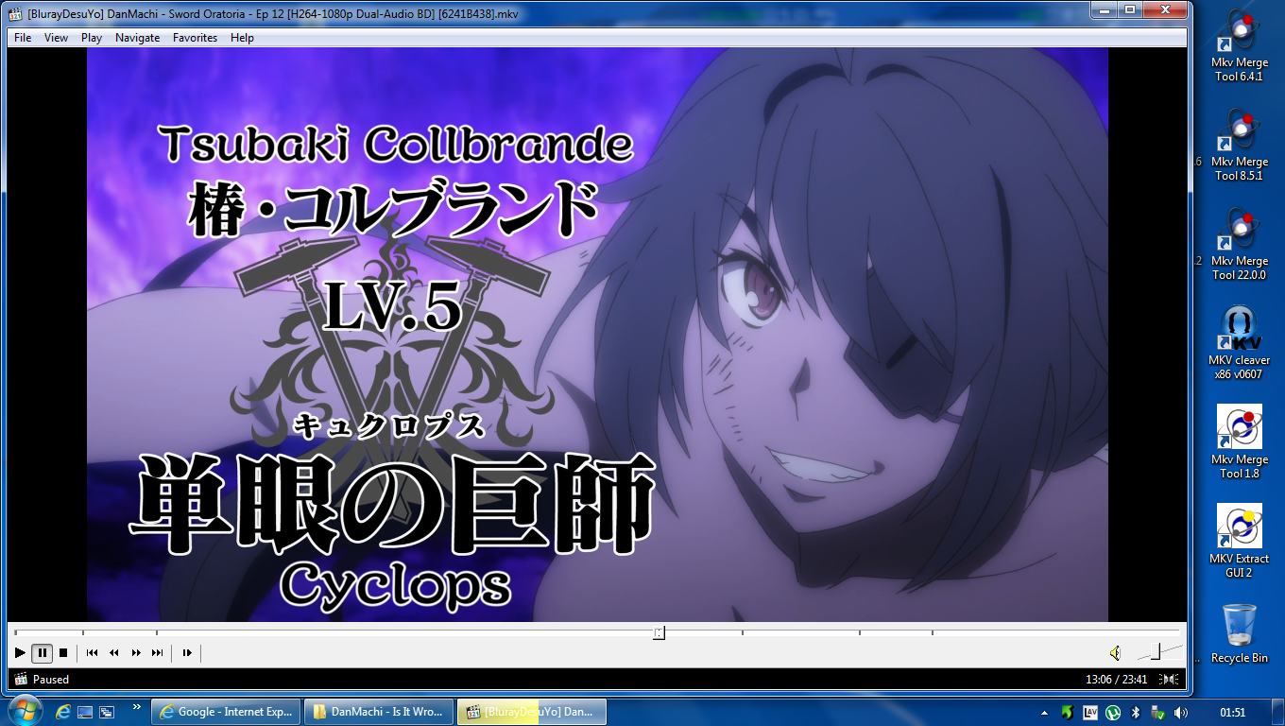
Task: Maximize the media player window
Action: 1129,9
